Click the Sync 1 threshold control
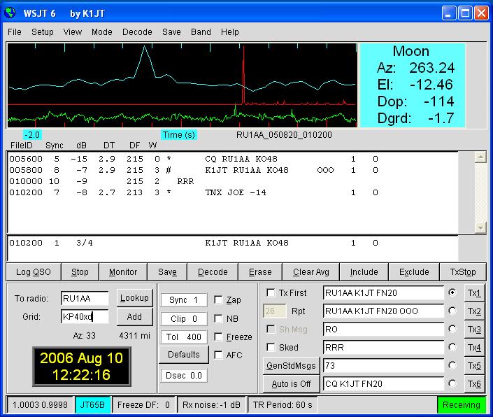The height and width of the screenshot is (417, 493). tap(183, 300)
